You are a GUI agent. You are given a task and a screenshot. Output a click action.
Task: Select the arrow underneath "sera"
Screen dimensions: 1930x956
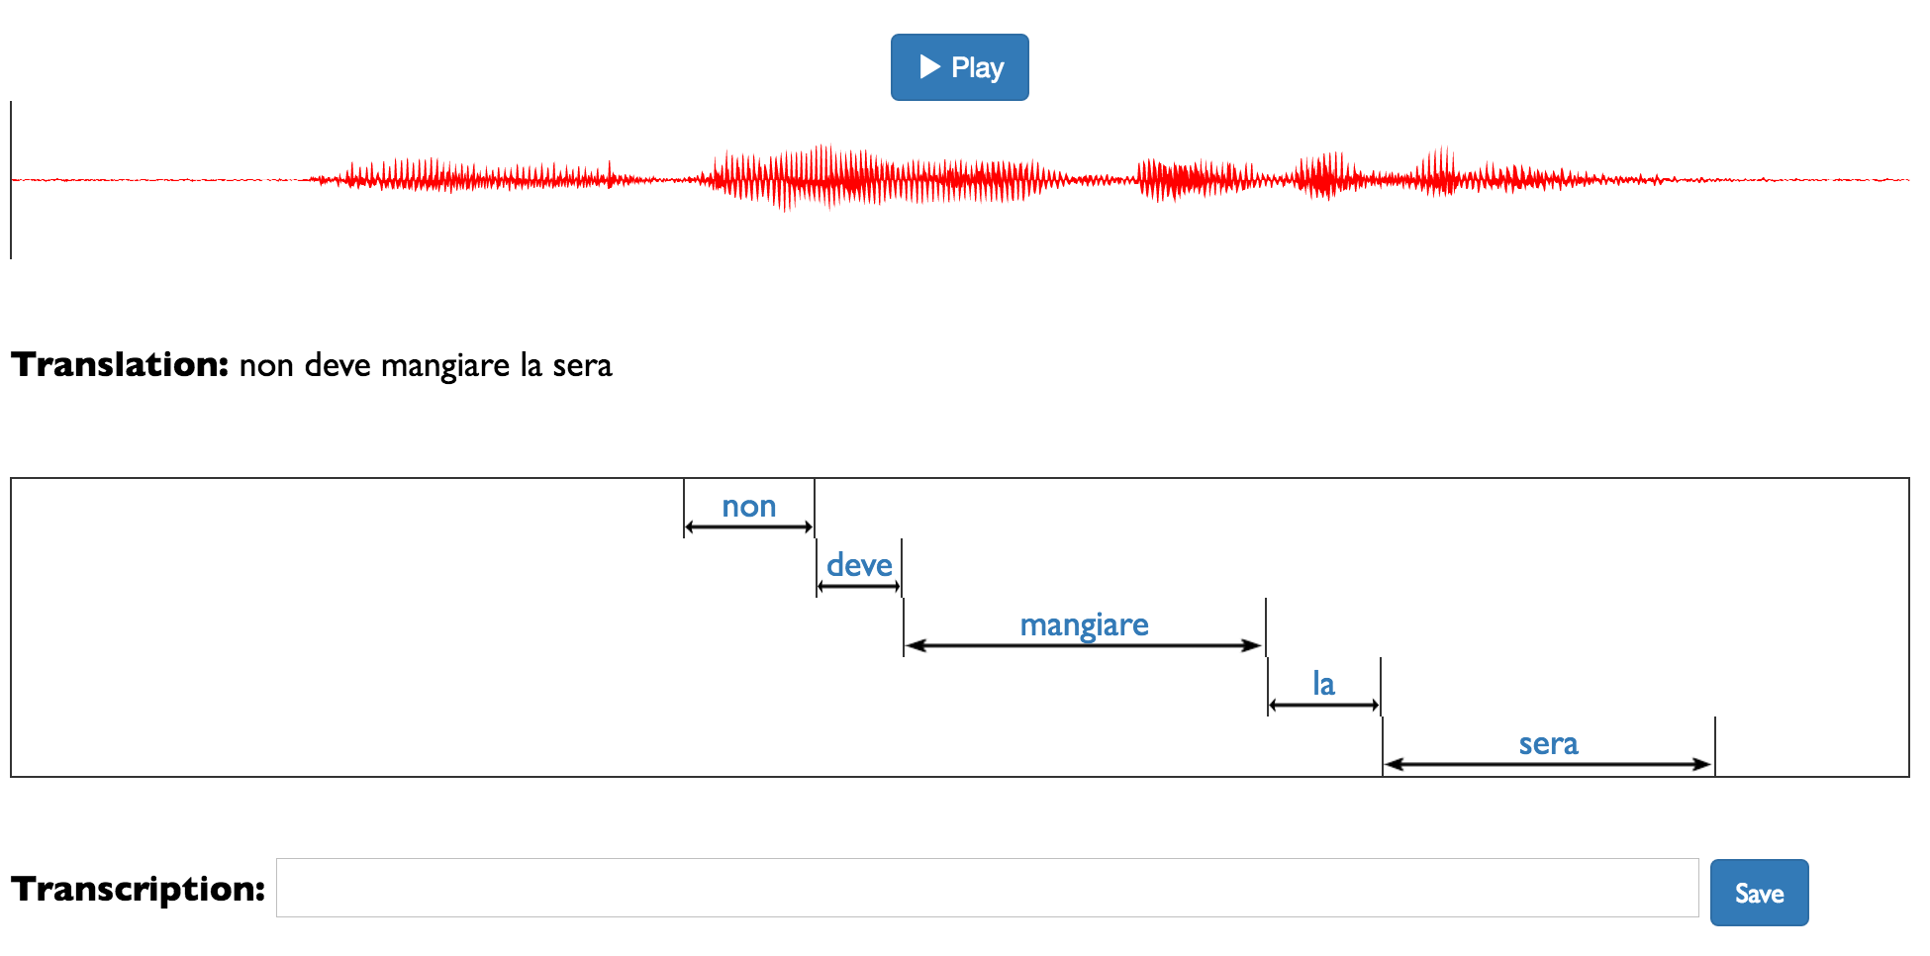tap(1548, 764)
